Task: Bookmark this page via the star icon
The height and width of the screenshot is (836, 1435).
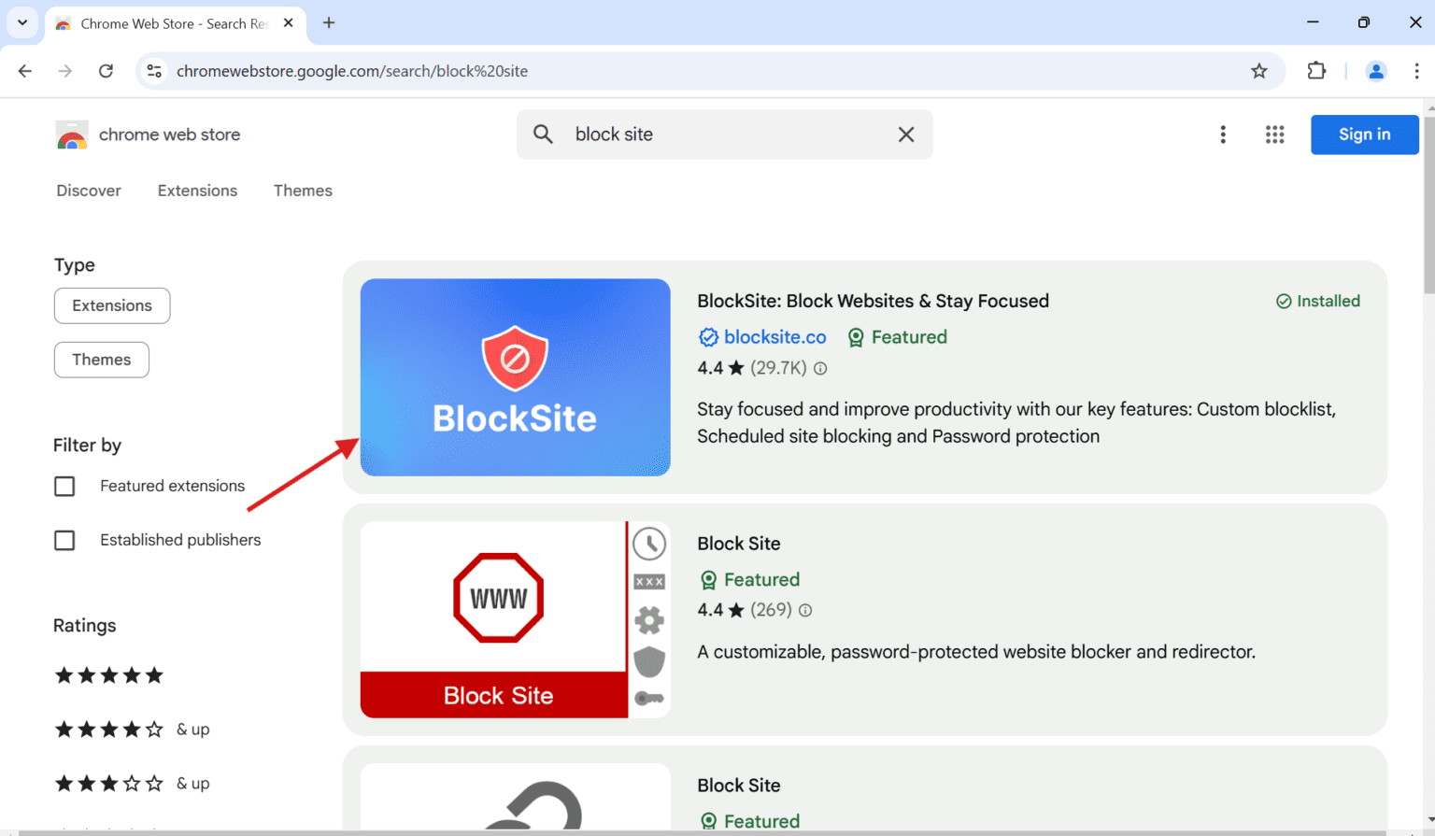Action: (1258, 71)
